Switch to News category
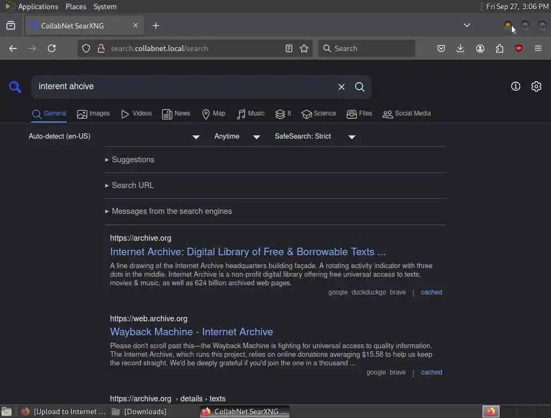The height and width of the screenshot is (418, 551). tap(176, 114)
